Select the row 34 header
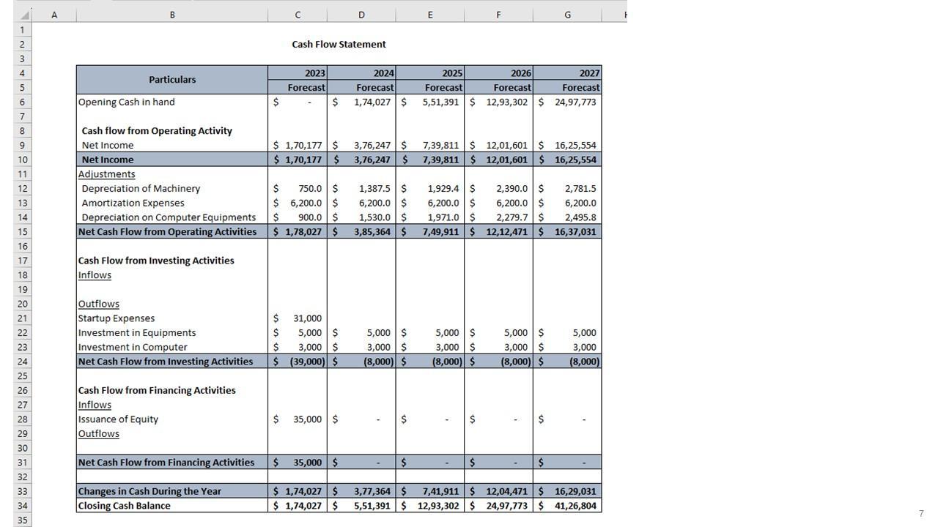Viewport: 938px width, 527px height. point(23,506)
